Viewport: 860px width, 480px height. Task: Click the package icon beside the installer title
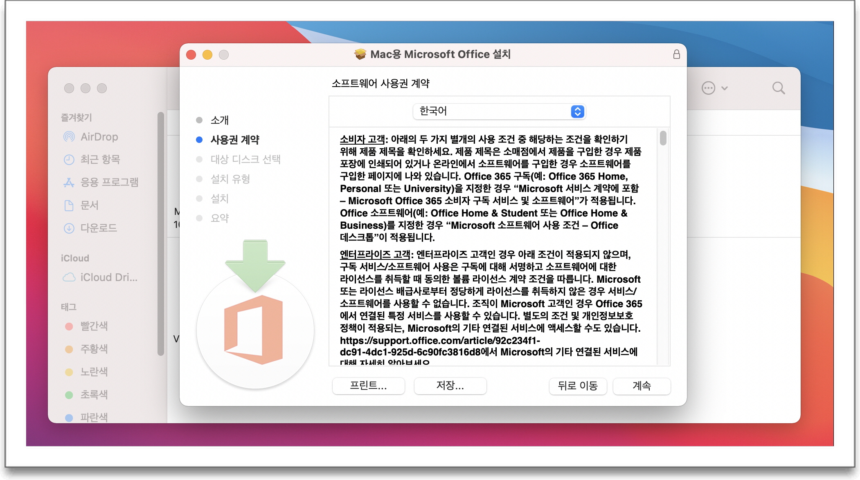coord(360,54)
